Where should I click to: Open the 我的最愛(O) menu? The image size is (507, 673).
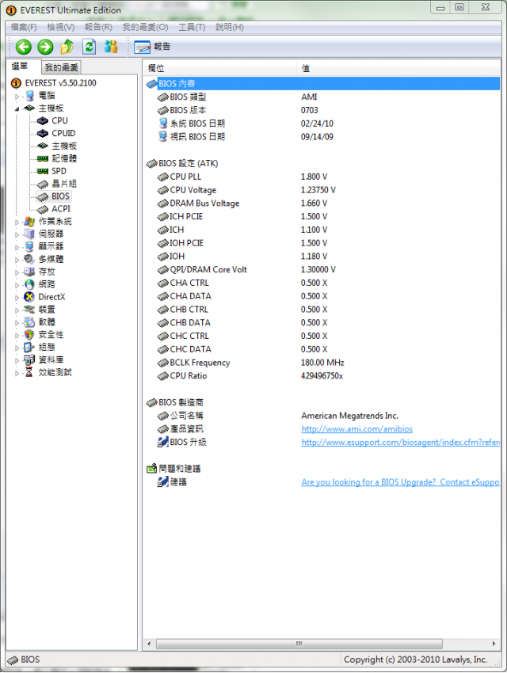145,27
